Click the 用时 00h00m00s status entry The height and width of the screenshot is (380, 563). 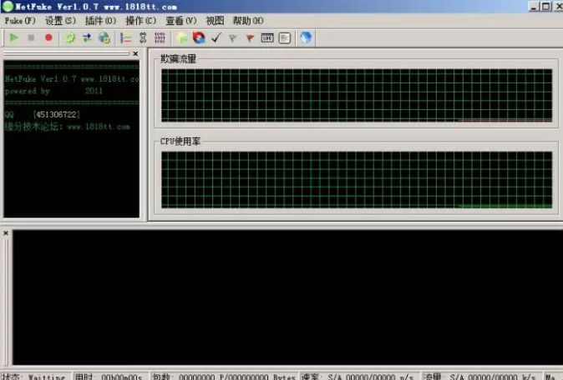point(109,377)
